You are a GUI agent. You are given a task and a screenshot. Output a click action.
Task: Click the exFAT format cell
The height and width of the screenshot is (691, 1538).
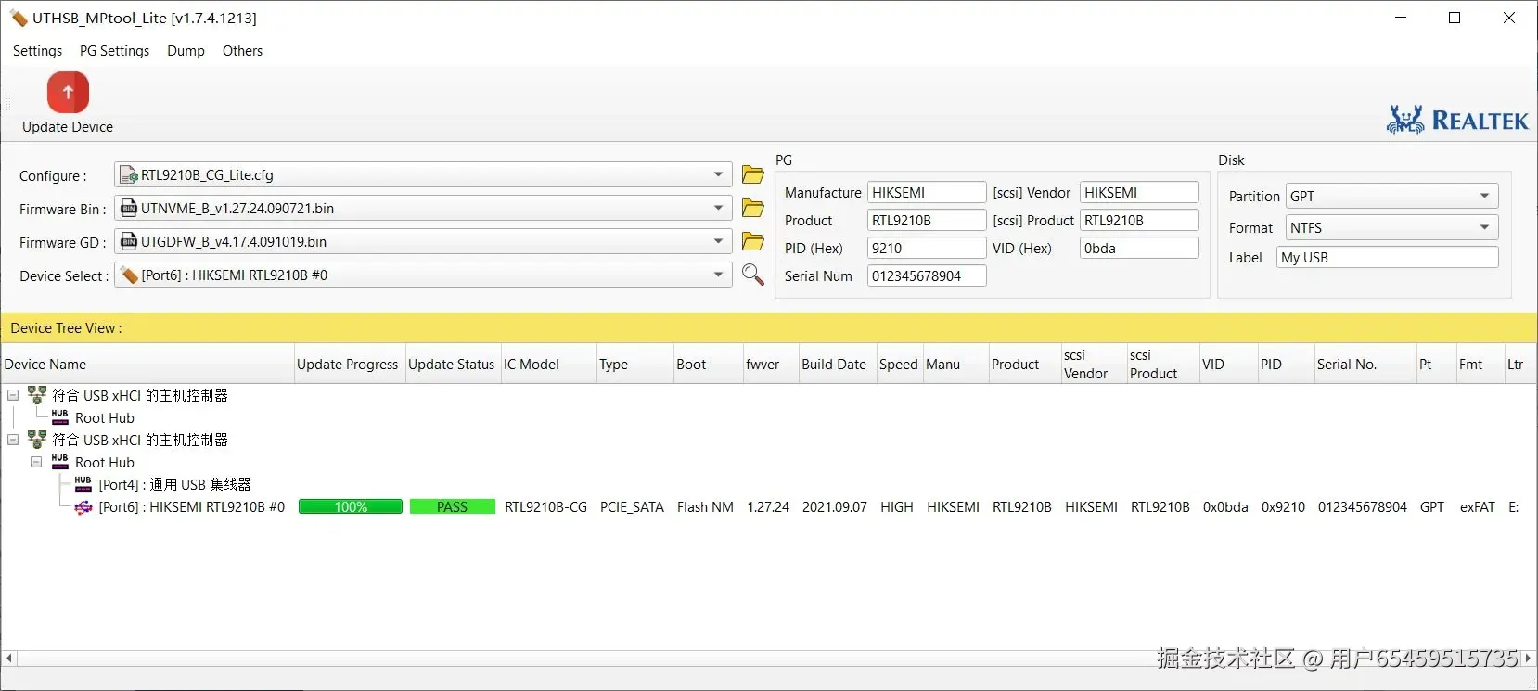click(x=1478, y=507)
